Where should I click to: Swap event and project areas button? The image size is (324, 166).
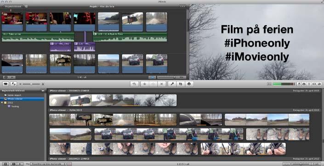(x=14, y=84)
